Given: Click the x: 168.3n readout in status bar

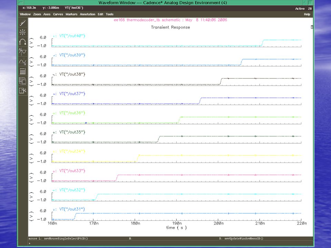Looking at the screenshot, I should coord(29,8).
